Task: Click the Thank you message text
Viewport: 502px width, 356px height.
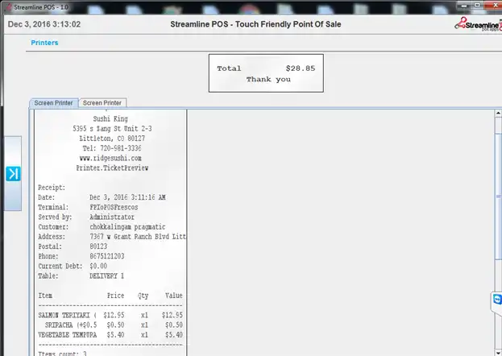Action: tap(268, 80)
